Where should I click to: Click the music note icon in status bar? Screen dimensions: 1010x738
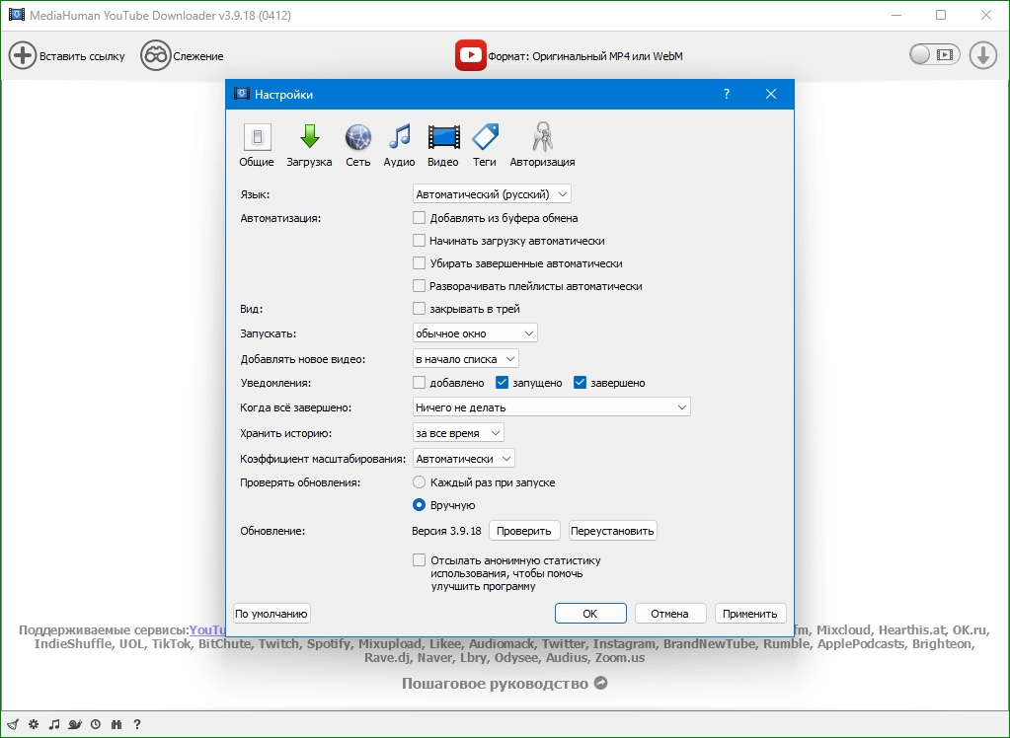click(54, 724)
